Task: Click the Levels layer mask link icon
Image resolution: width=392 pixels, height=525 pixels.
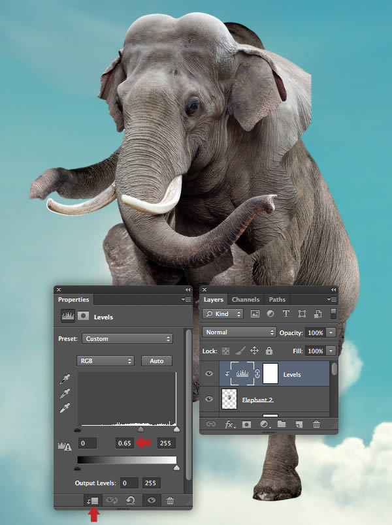Action: [x=257, y=374]
